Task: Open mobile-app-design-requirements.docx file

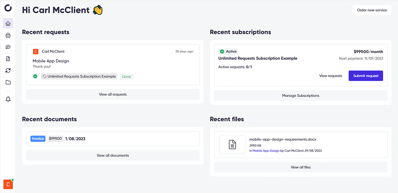Action: pos(283,139)
